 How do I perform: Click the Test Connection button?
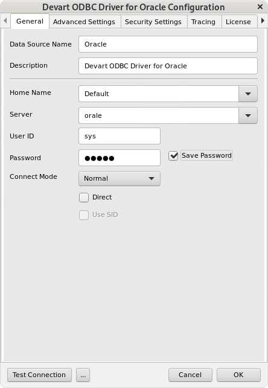(x=39, y=375)
